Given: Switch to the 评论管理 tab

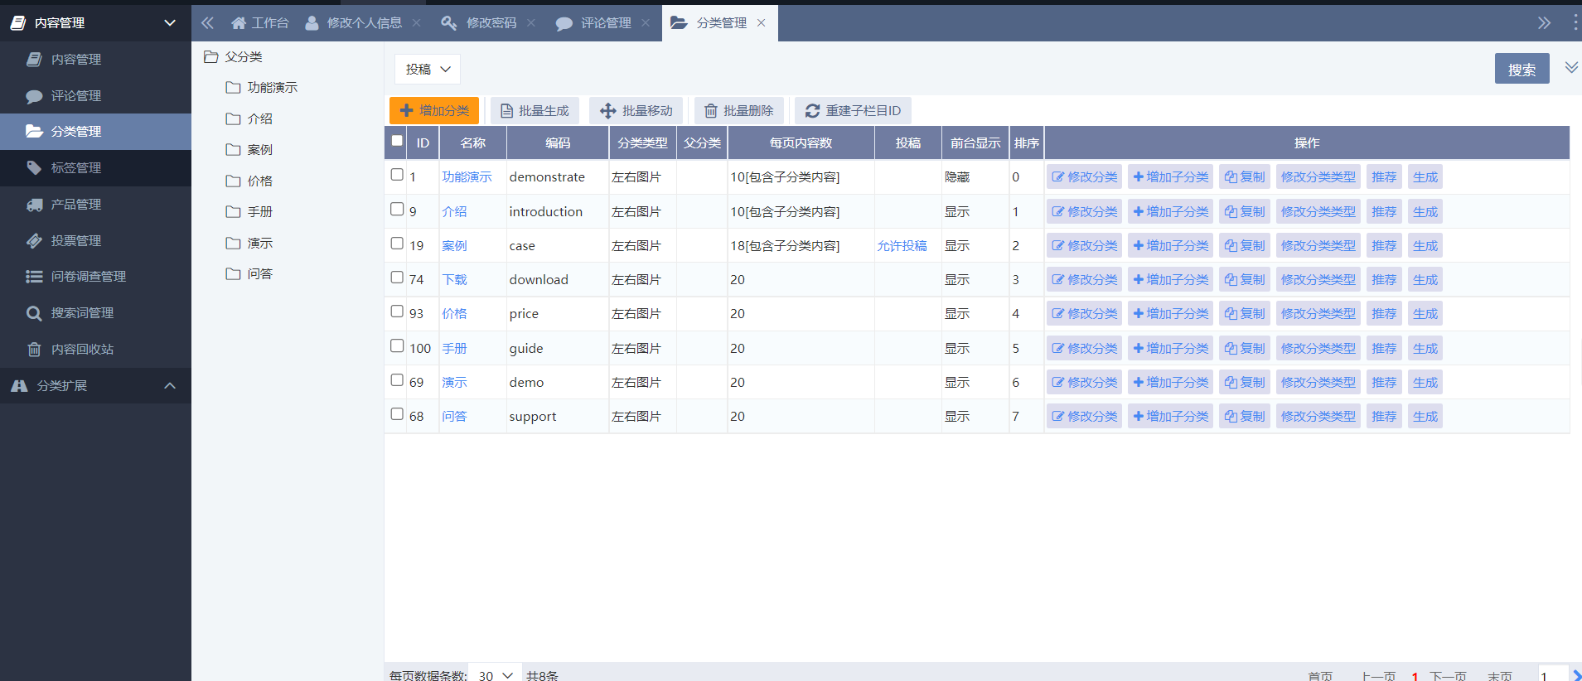Looking at the screenshot, I should click(606, 23).
